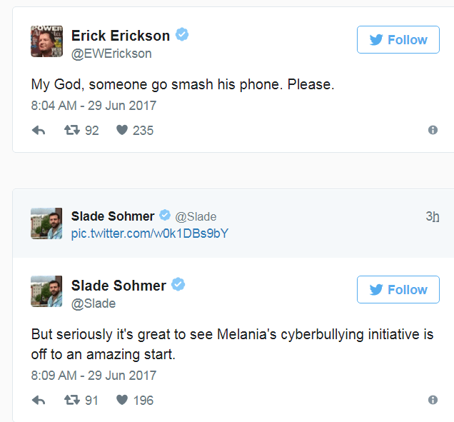Like Erick Erickson's tweet
The image size is (454, 422).
(122, 131)
